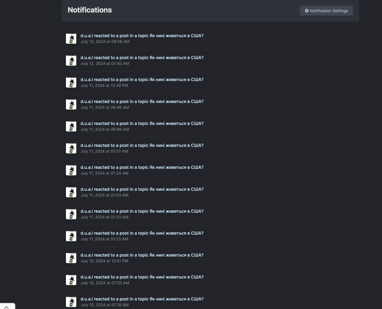Viewport: 382px width, 309px height.
Task: Open Notification Settings
Action: coord(326,10)
